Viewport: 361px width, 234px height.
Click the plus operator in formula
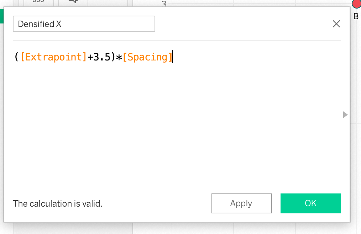coord(90,57)
